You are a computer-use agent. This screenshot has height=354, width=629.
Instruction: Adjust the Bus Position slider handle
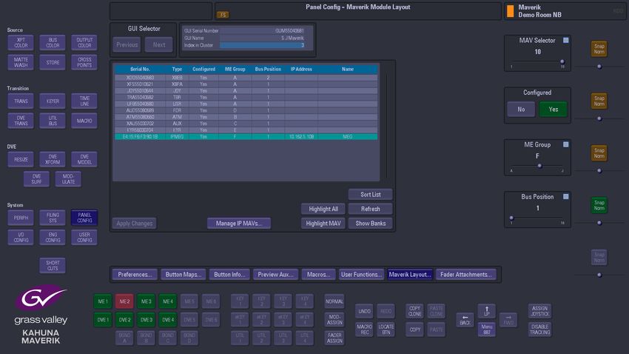tap(511, 218)
